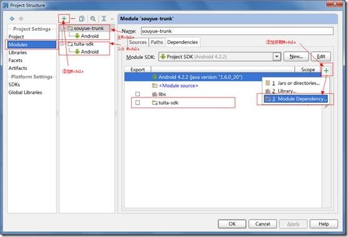Open Libraries in sidebar
This screenshot has height=237, width=348.
tap(17, 53)
